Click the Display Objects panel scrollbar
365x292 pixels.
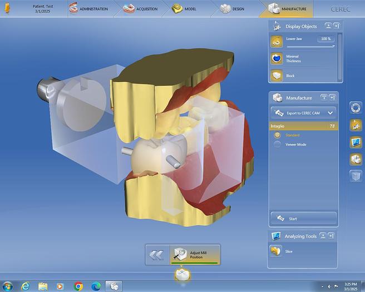340,57
